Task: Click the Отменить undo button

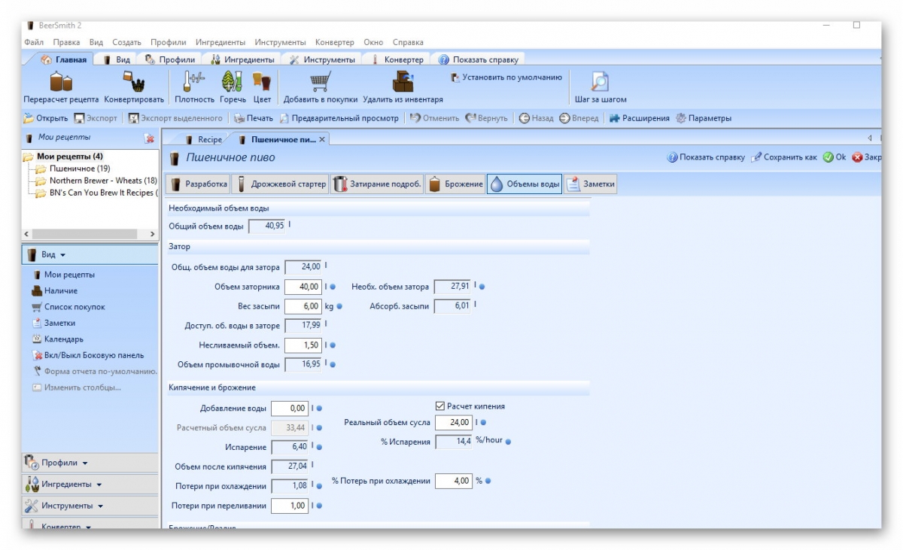Action: click(x=435, y=118)
